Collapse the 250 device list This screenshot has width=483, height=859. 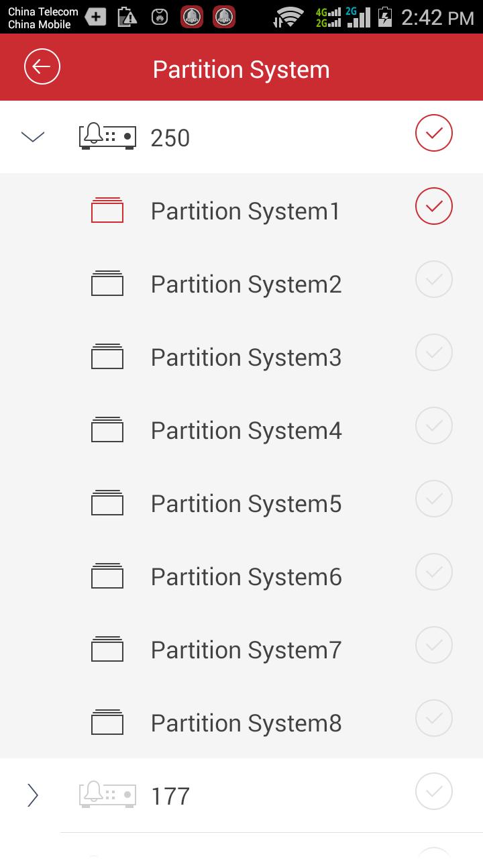[x=33, y=138]
